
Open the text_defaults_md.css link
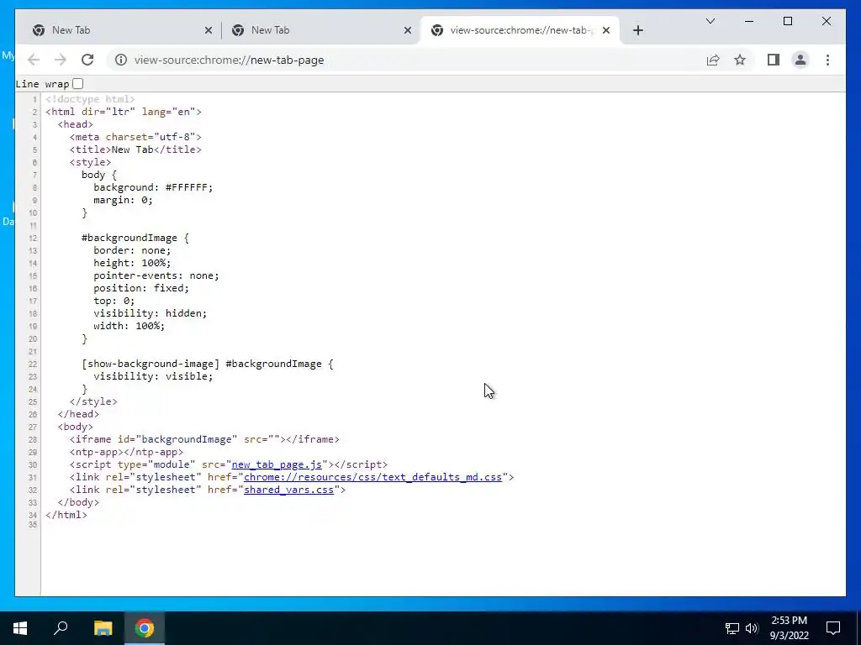point(372,477)
